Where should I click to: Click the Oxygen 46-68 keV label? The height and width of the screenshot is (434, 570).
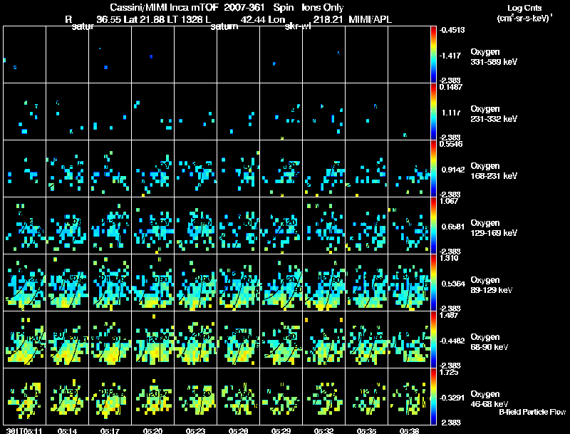(x=489, y=399)
